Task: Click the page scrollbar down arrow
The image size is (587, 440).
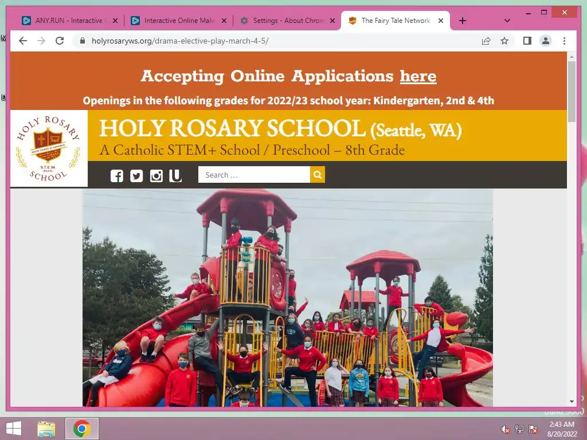Action: 572,402
